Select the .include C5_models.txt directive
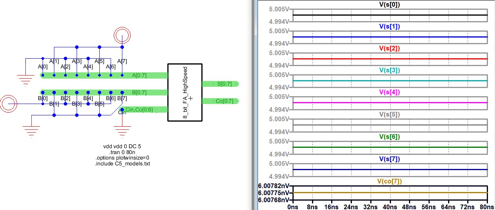 [x=122, y=163]
